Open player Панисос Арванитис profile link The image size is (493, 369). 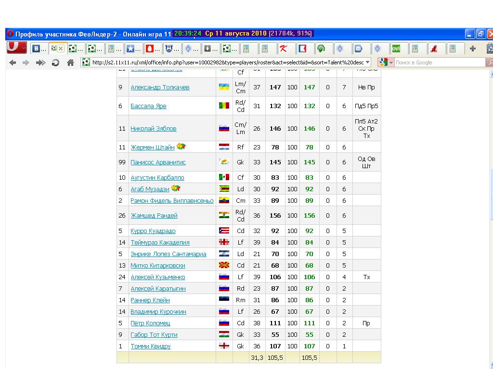[x=158, y=162]
